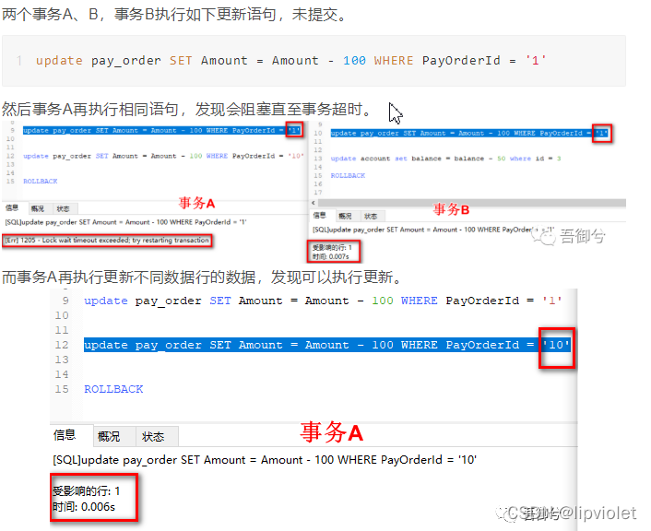This screenshot has width=651, height=531.
Task: Click line number 17 in 事务B editor
Action: pyautogui.click(x=318, y=193)
